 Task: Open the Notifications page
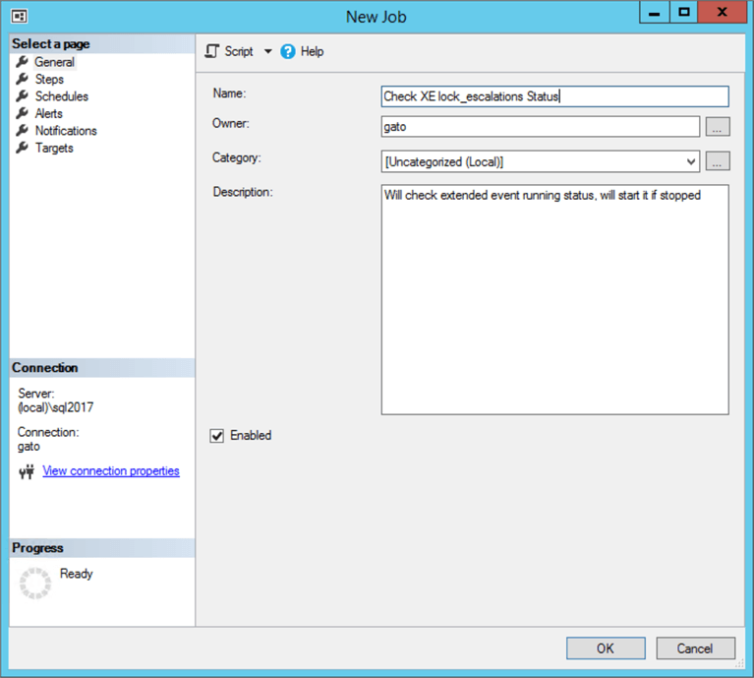point(66,131)
